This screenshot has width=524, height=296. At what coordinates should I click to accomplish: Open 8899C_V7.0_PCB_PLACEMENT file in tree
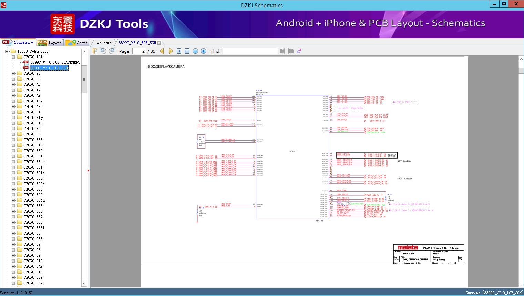[55, 62]
